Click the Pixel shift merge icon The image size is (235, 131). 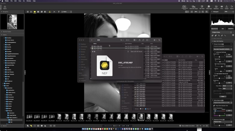pyautogui.click(x=193, y=7)
